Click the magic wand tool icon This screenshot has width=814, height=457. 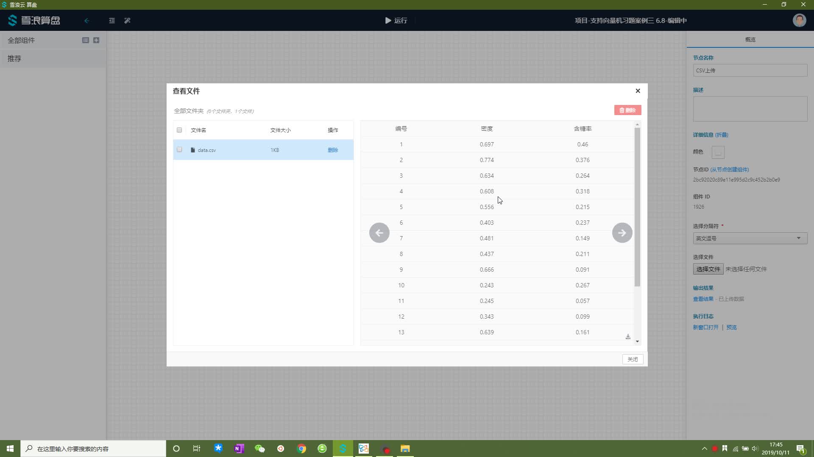[127, 20]
